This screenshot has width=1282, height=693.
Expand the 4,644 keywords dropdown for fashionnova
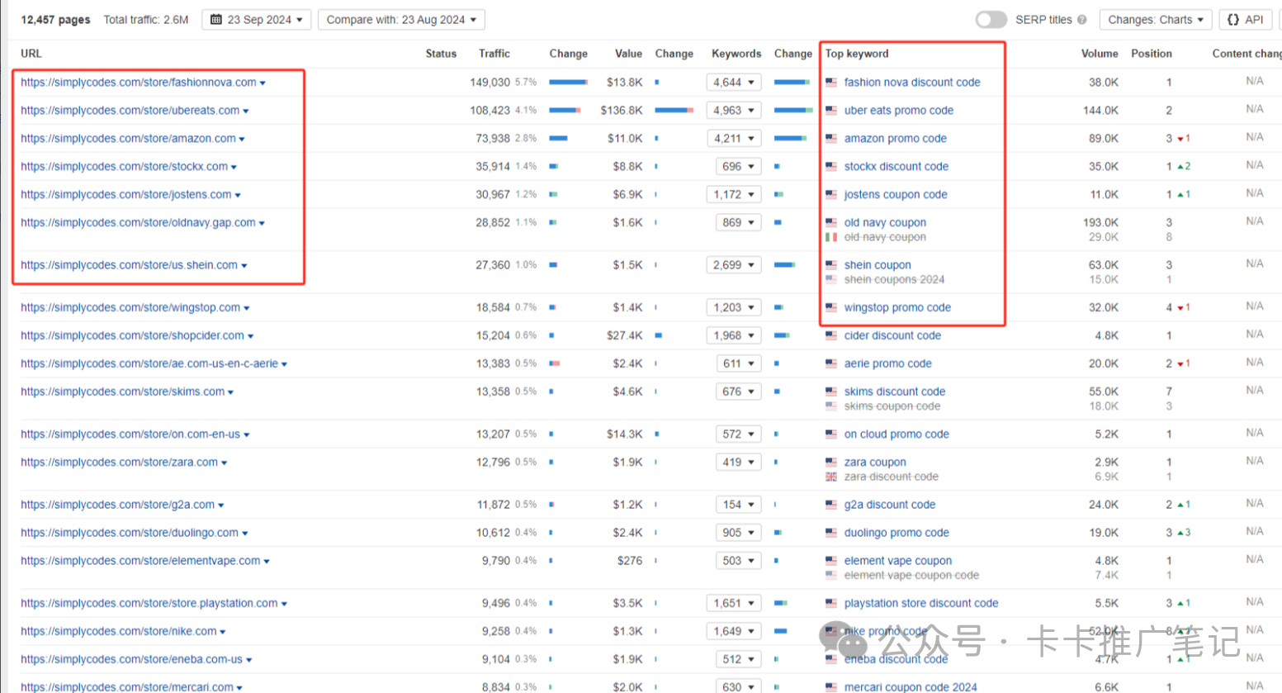pos(733,83)
